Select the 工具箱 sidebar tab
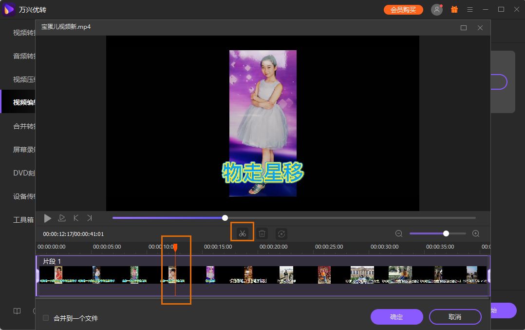The image size is (525, 330). [23, 220]
